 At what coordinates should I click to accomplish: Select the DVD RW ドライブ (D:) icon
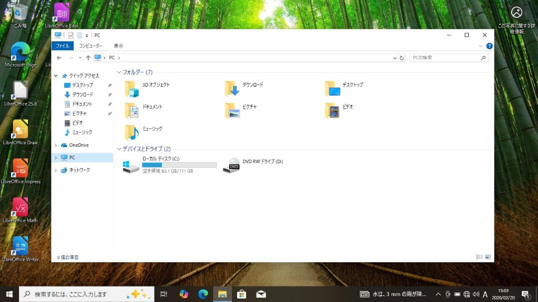(231, 165)
